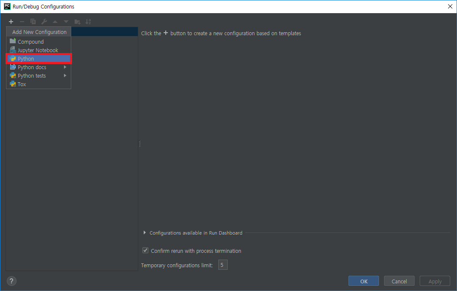The width and height of the screenshot is (457, 291).
Task: Select Jupyter Notebook configuration type
Action: (39, 50)
